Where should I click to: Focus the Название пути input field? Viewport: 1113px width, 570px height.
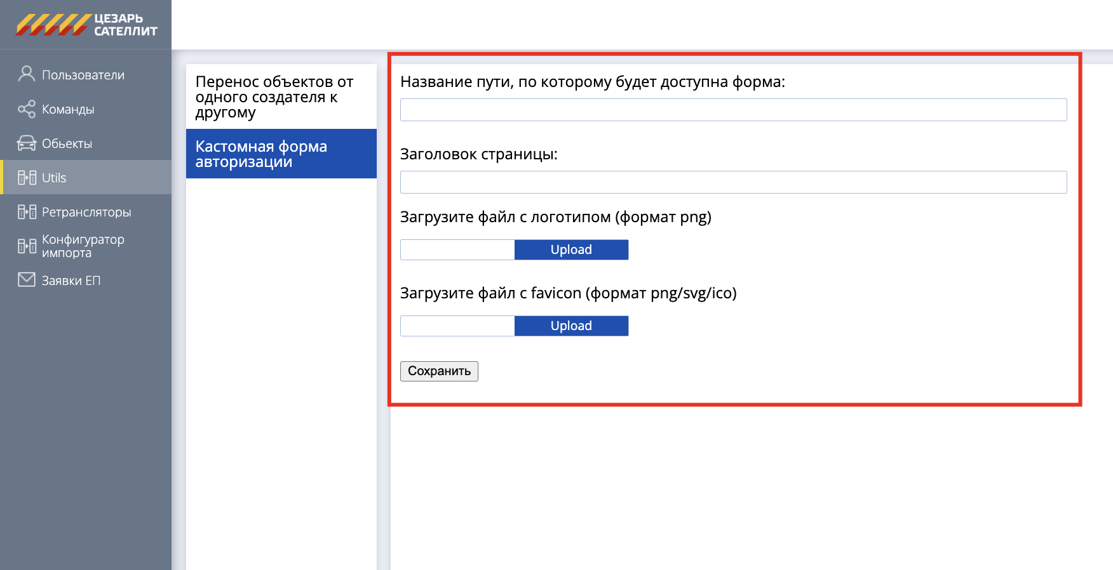733,110
